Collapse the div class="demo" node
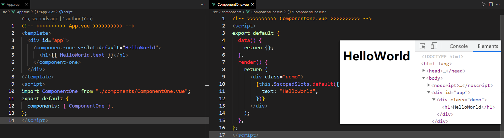This screenshot has height=138, width=504. tap(434, 100)
